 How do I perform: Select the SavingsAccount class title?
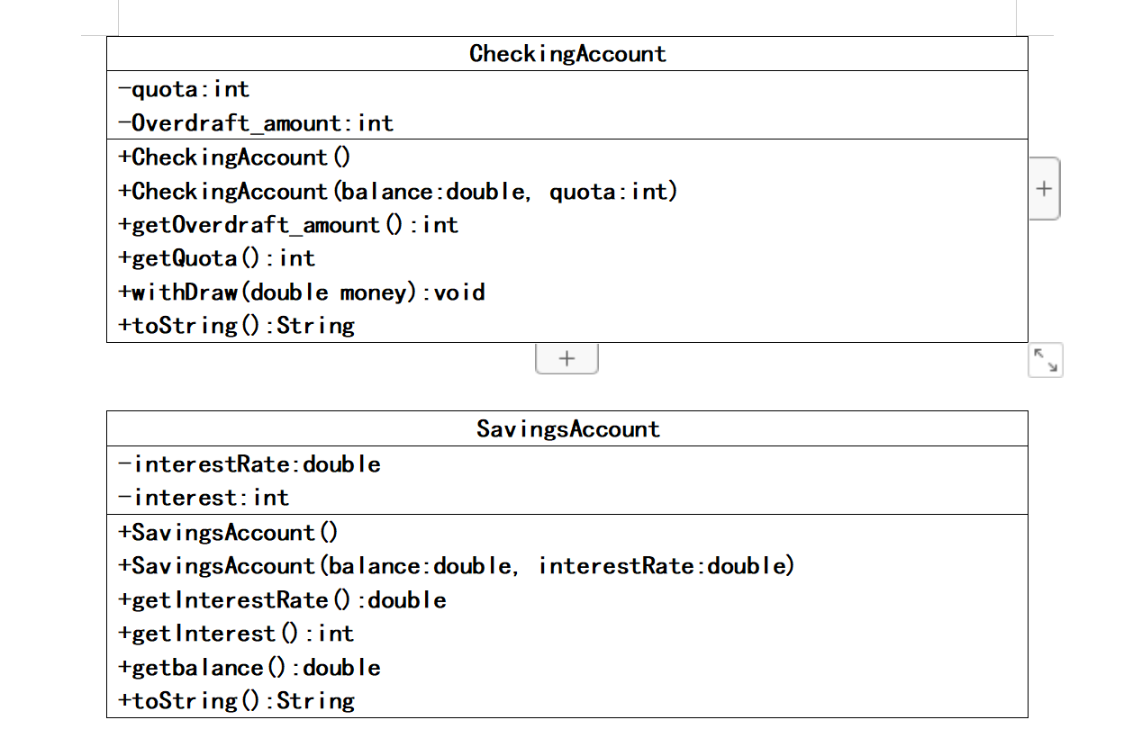coord(568,428)
